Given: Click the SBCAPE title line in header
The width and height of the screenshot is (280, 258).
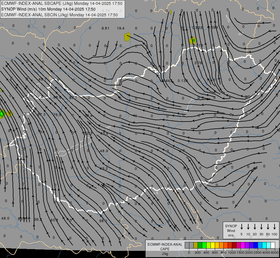Looking at the screenshot, I should point(62,3).
